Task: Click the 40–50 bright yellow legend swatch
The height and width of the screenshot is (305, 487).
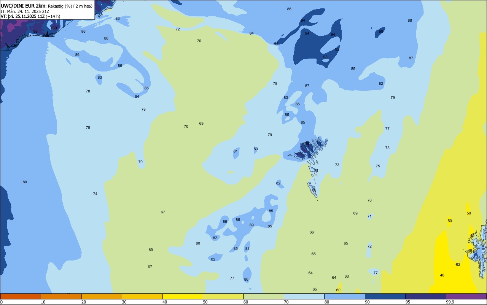Action: point(183,296)
